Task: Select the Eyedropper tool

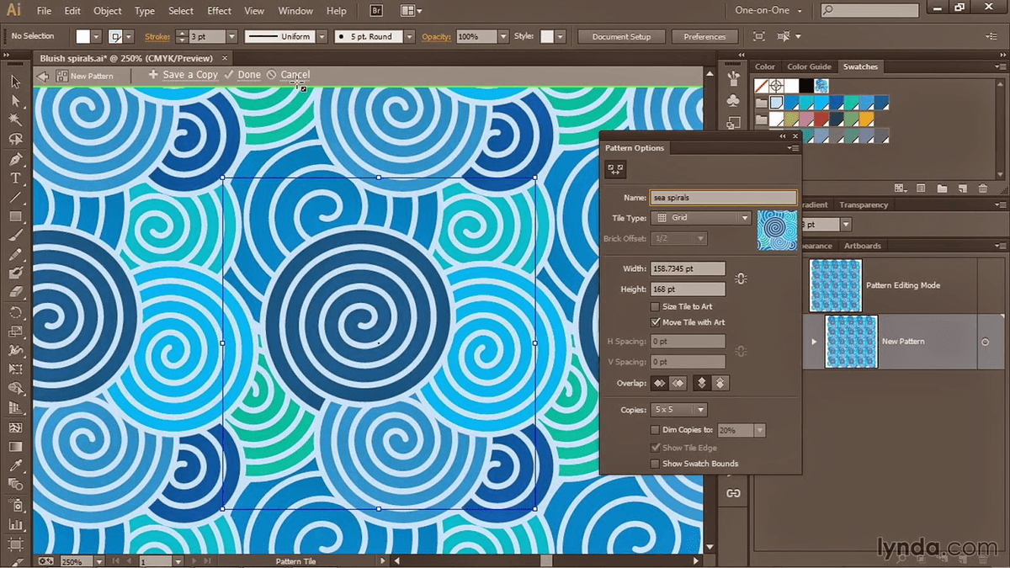Action: (15, 465)
